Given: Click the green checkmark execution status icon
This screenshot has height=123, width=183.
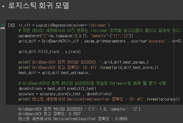Looking at the screenshot, I should [3, 25].
